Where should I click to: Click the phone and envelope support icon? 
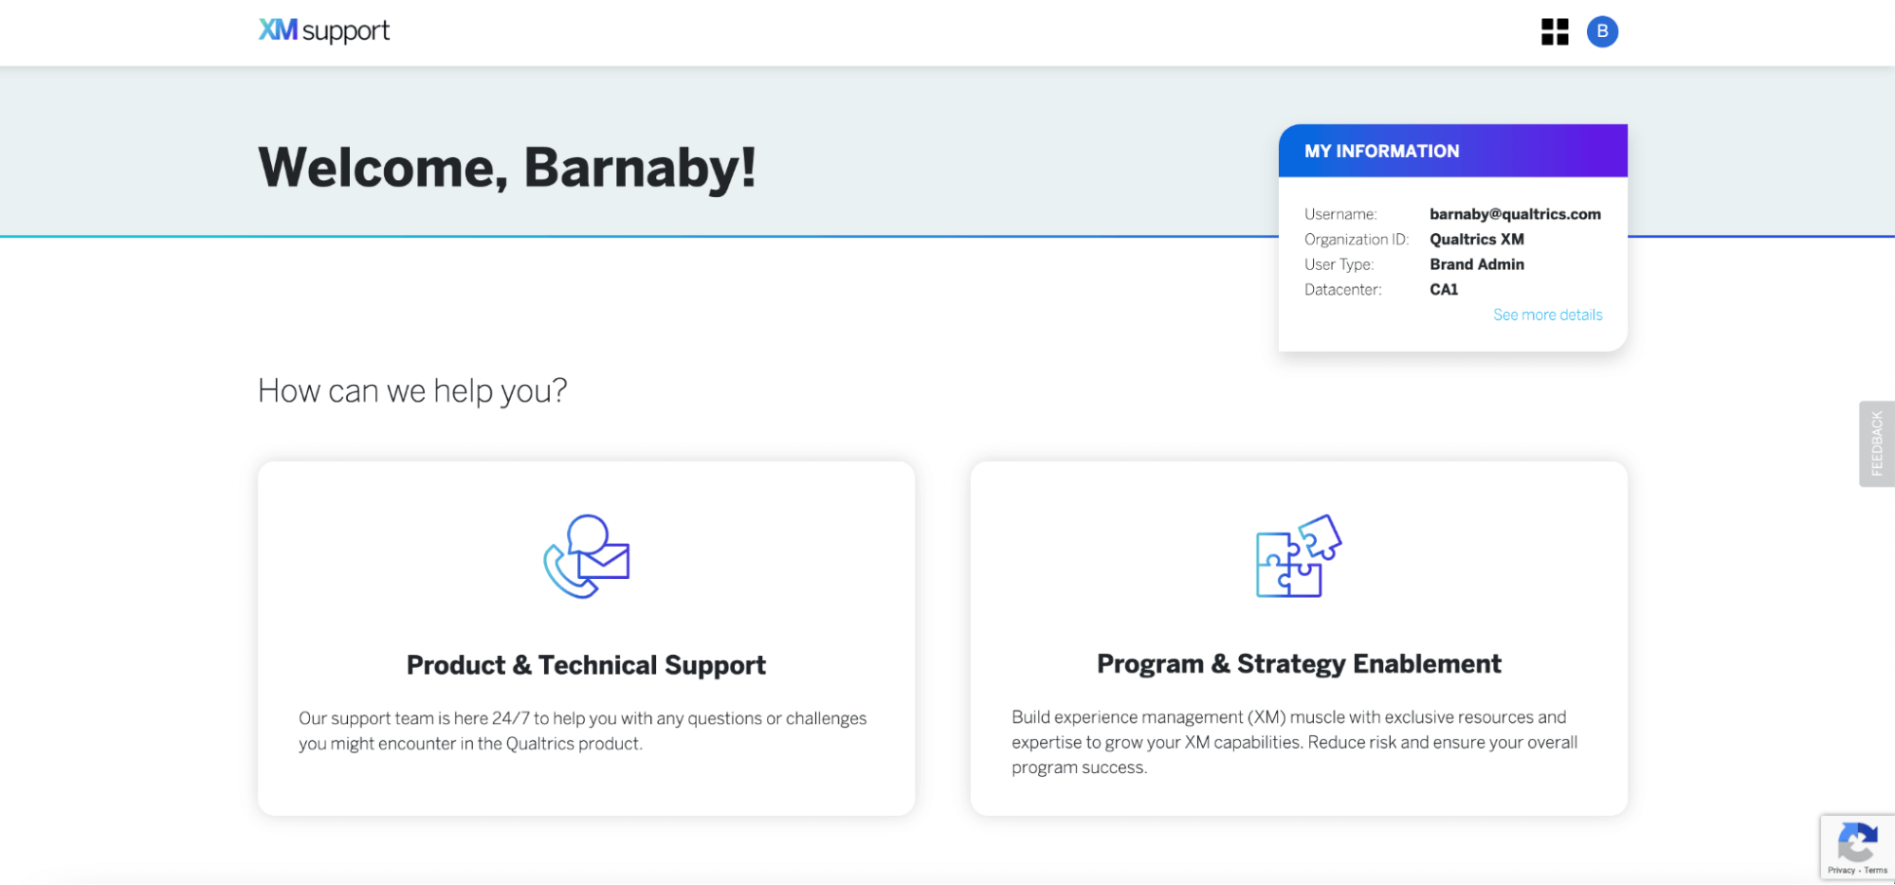pos(586,556)
